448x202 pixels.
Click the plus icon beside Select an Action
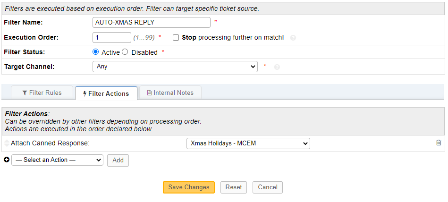tap(7, 160)
